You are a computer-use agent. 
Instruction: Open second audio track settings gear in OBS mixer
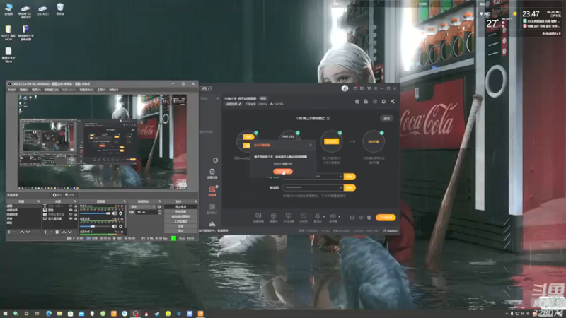click(120, 226)
